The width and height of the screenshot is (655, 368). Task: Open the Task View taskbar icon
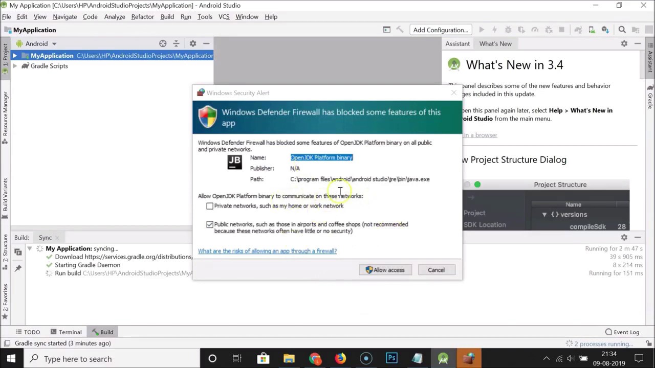click(x=237, y=358)
